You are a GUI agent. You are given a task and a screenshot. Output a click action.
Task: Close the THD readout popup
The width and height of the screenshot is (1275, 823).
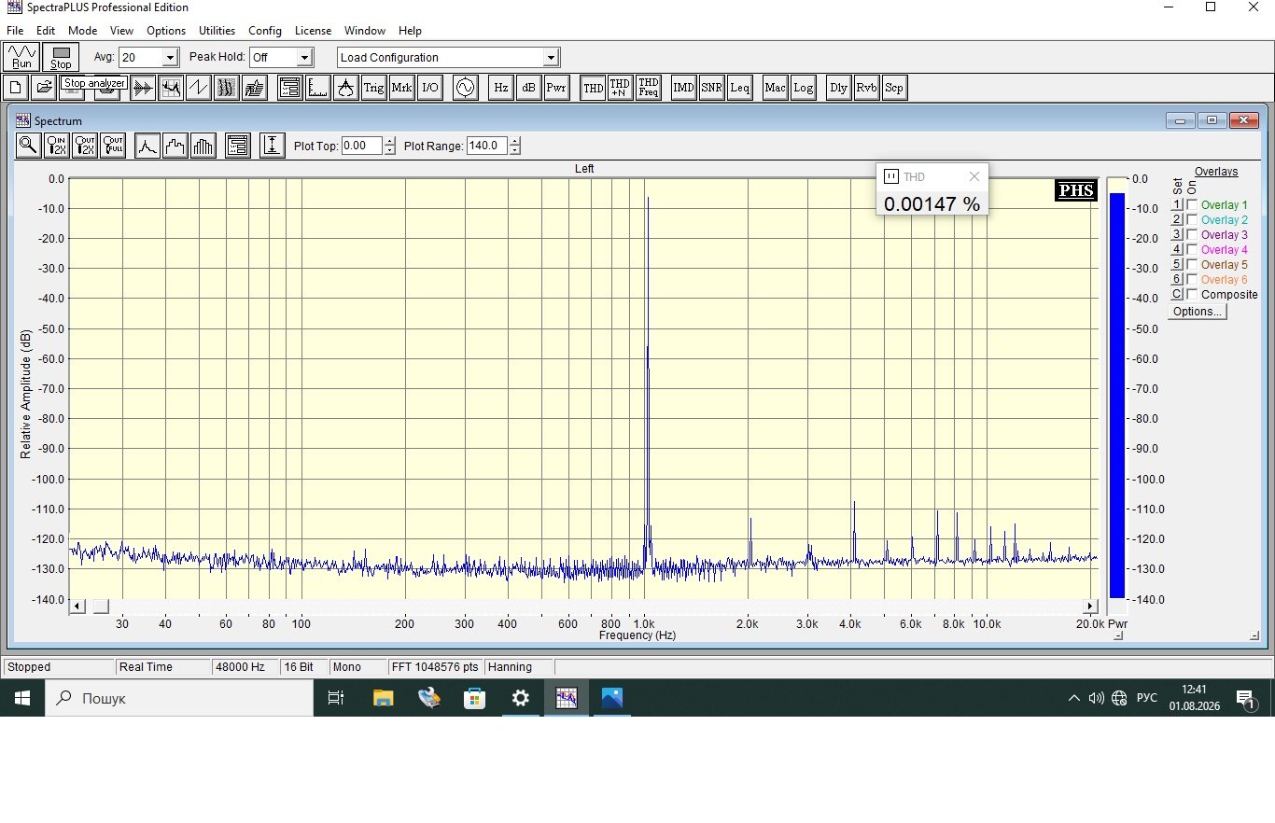click(x=974, y=176)
